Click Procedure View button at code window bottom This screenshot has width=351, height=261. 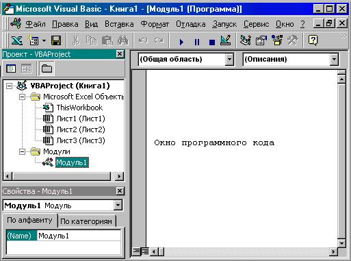point(136,251)
